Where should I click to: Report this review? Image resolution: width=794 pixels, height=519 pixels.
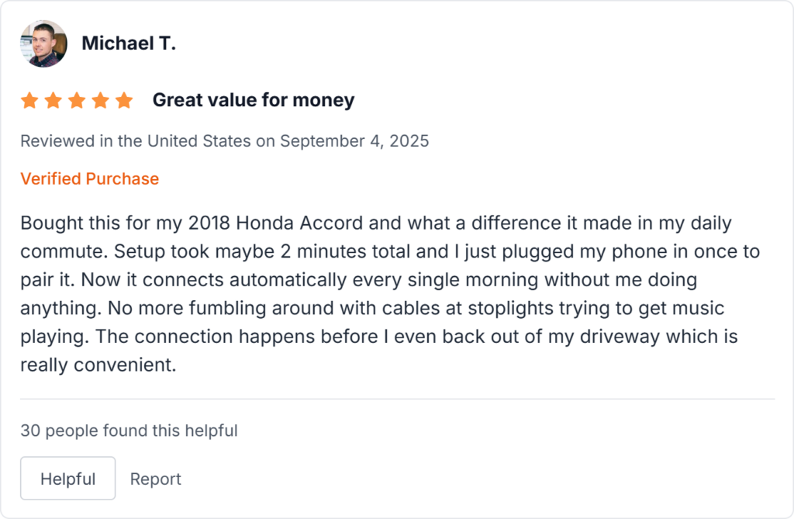[x=155, y=479]
